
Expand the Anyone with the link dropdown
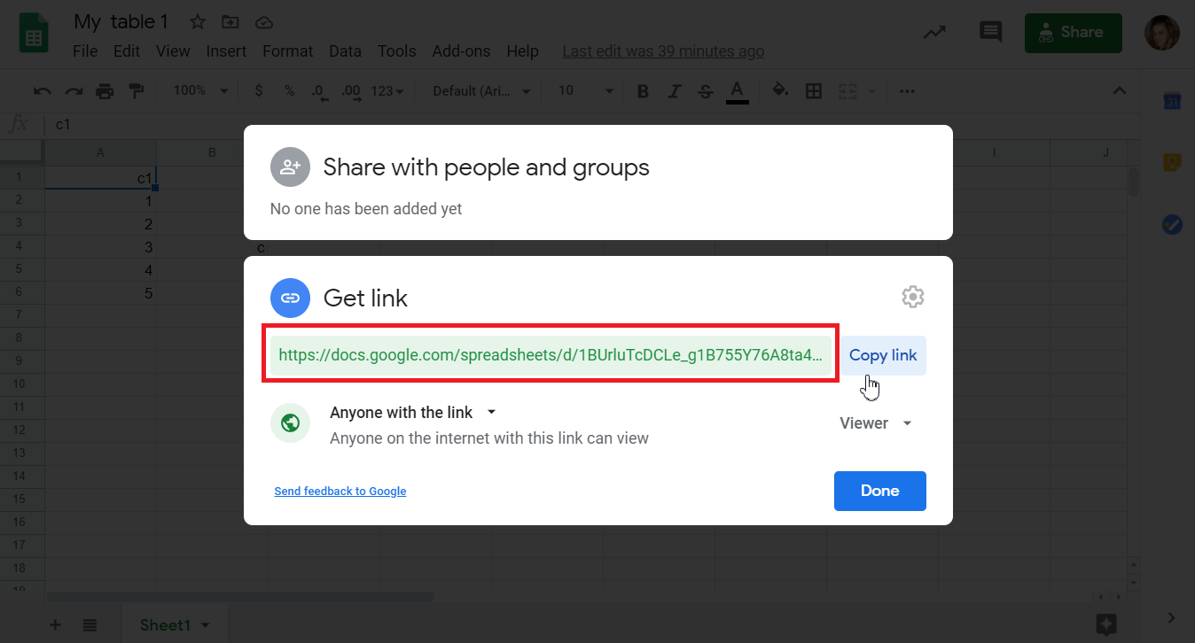click(412, 413)
